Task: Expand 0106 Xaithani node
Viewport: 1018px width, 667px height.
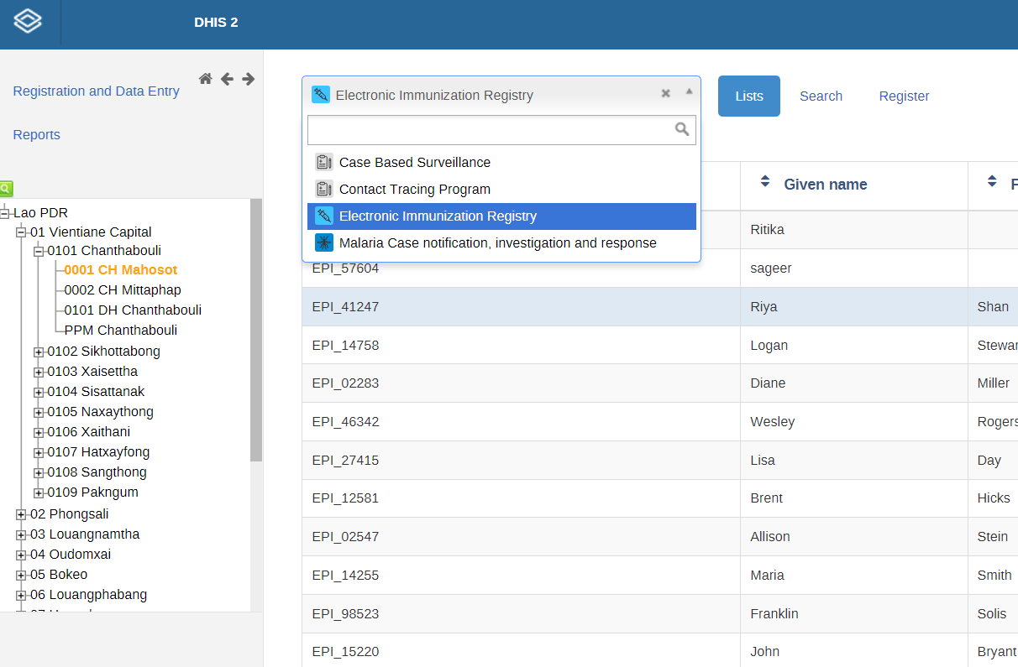Action: [39, 433]
